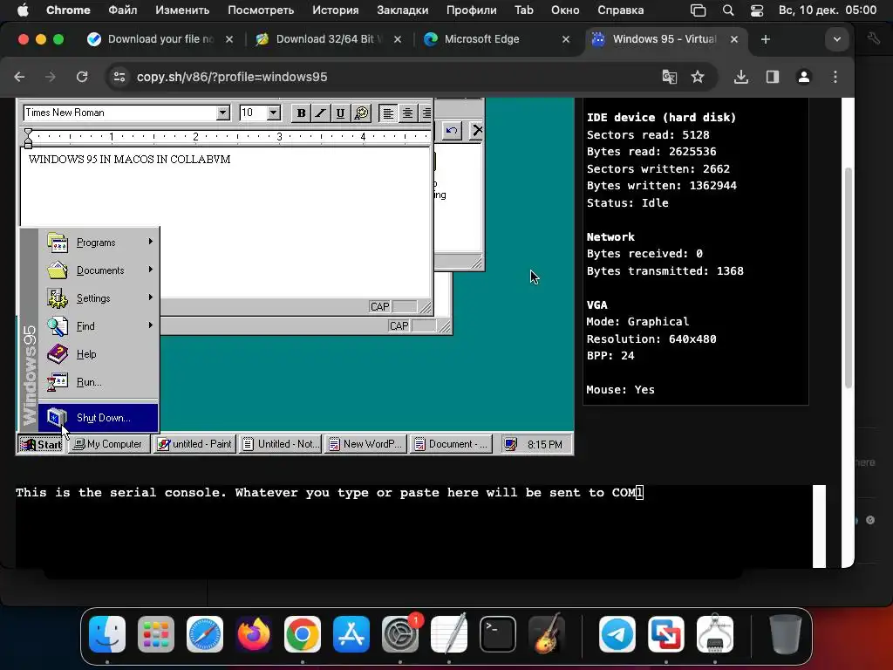Align text left in WordPad

click(x=388, y=113)
